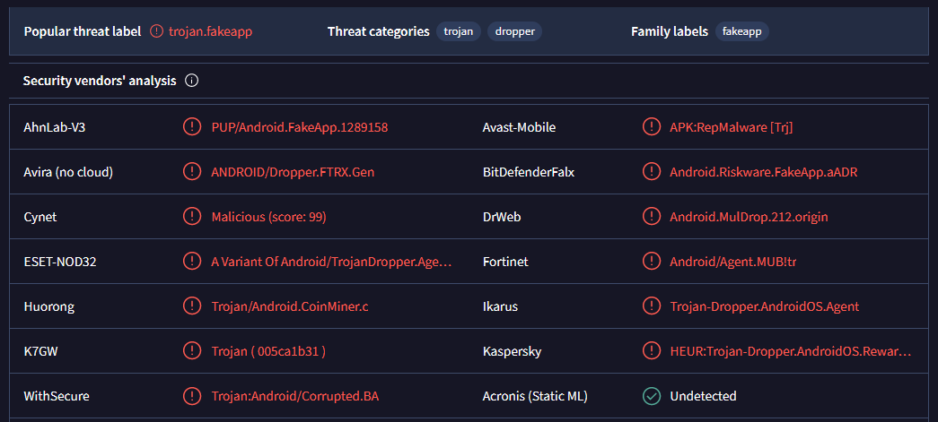Click the Trojan ( 005ca1b31 ) detection name
Screen dimensions: 938x422
268,351
